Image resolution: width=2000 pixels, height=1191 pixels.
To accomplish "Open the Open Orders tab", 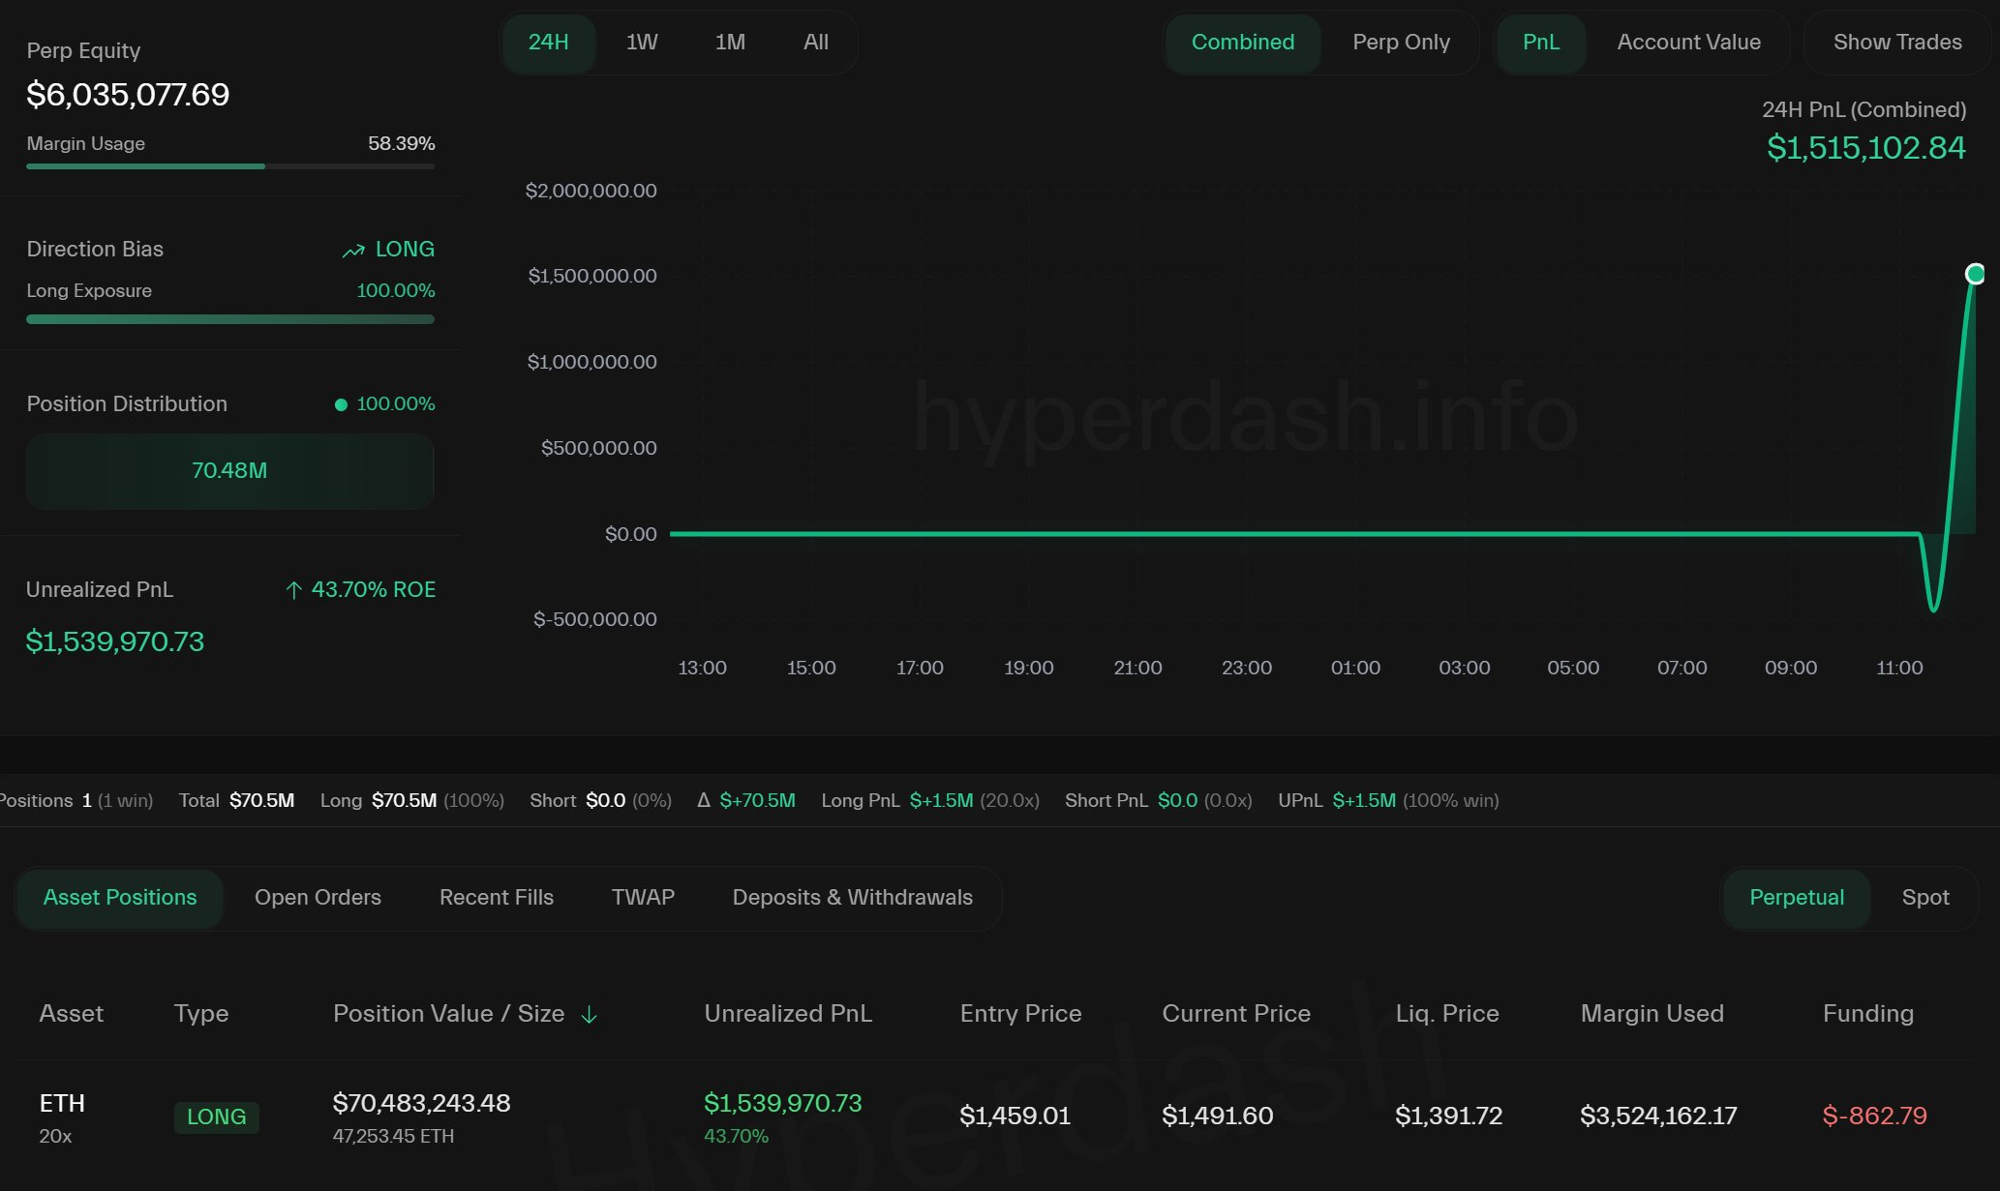I will [x=318, y=898].
